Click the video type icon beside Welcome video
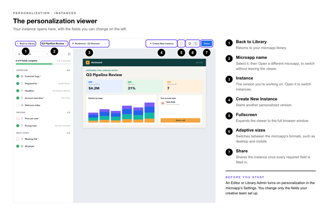329x211 pixels. [22, 105]
